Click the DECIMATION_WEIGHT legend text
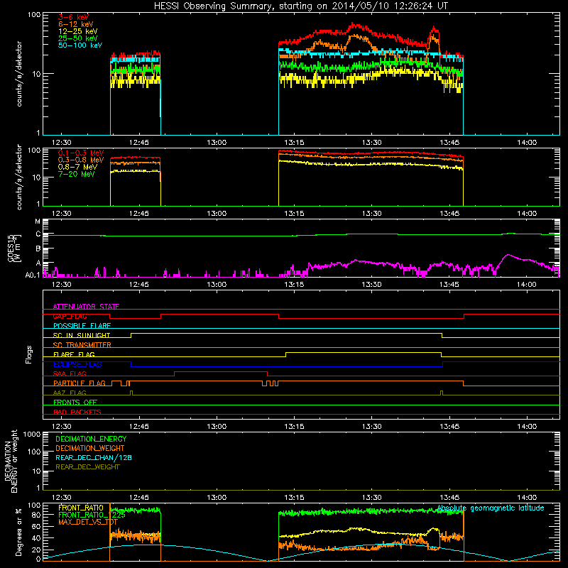 (x=90, y=449)
